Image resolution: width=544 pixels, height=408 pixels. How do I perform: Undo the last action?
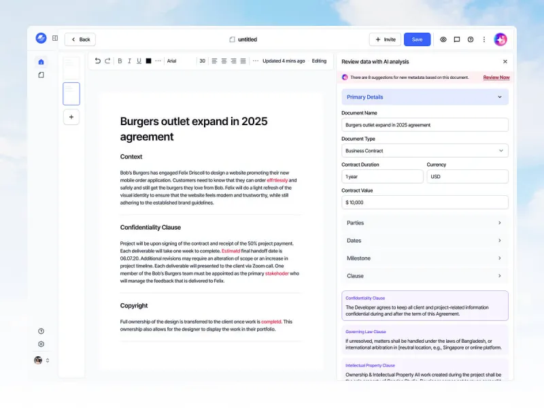(97, 61)
